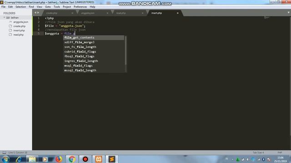
Task: Open the View menu
Action: [x=40, y=7]
